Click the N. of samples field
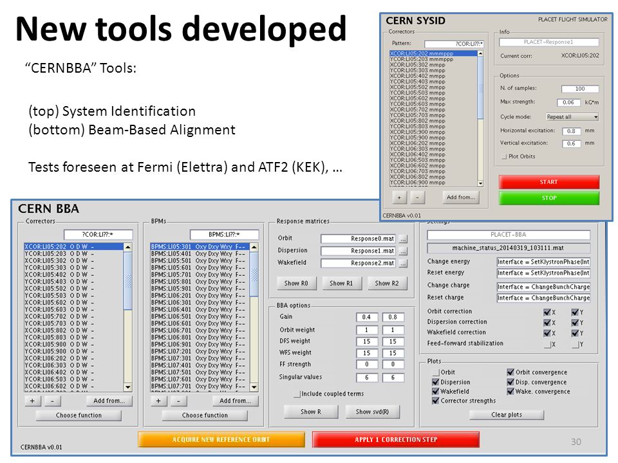This screenshot has width=618, height=463. coord(580,89)
